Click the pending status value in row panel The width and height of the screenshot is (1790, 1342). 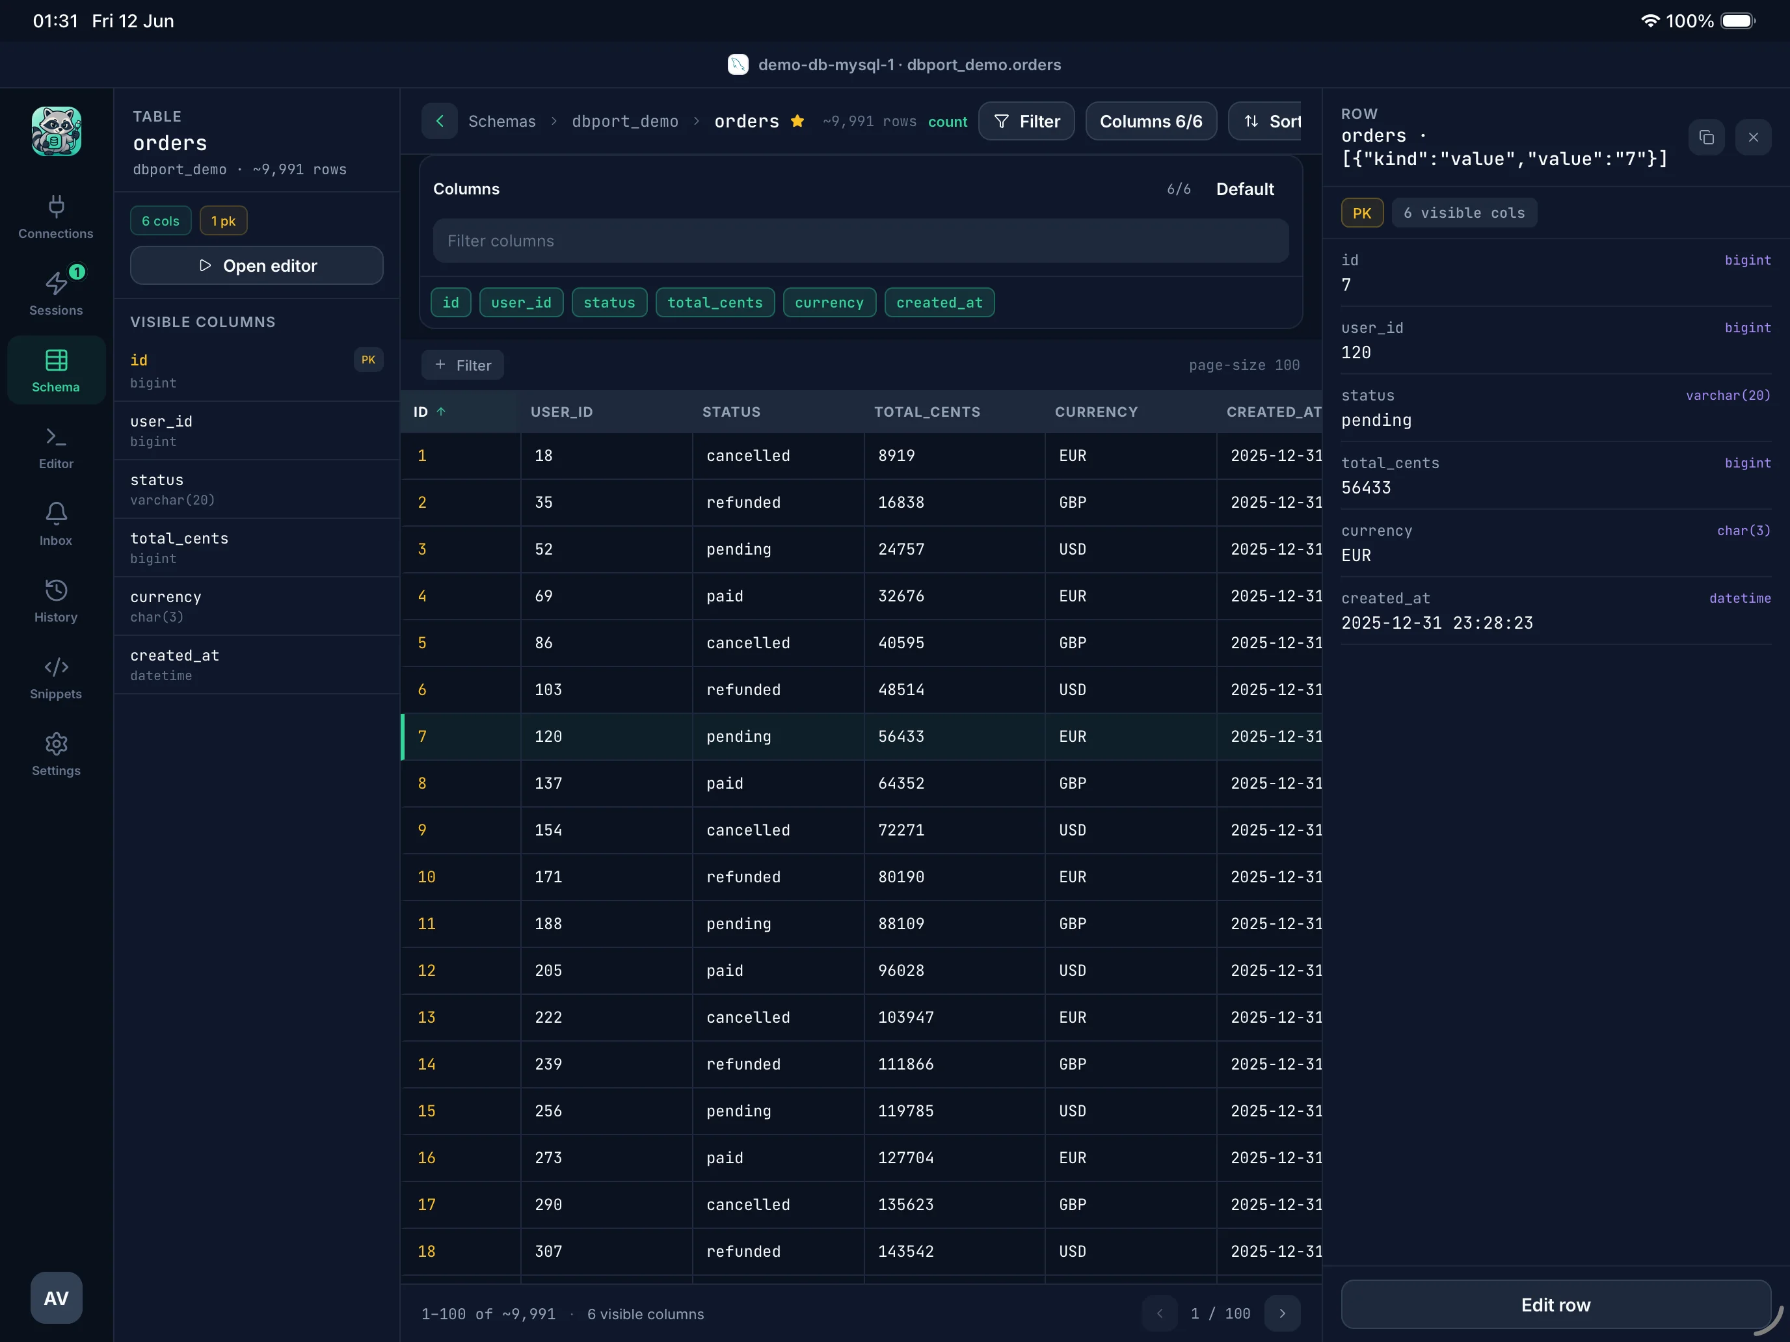(x=1376, y=420)
